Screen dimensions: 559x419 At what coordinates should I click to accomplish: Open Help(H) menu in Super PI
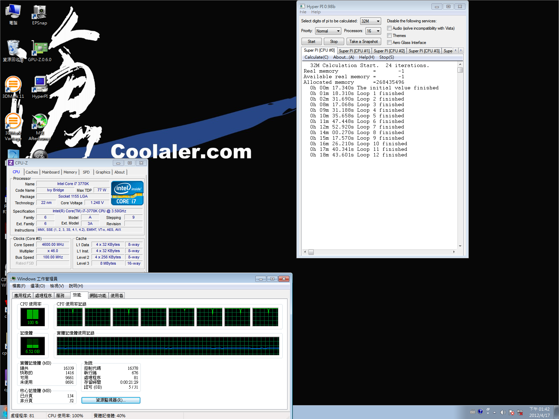367,57
